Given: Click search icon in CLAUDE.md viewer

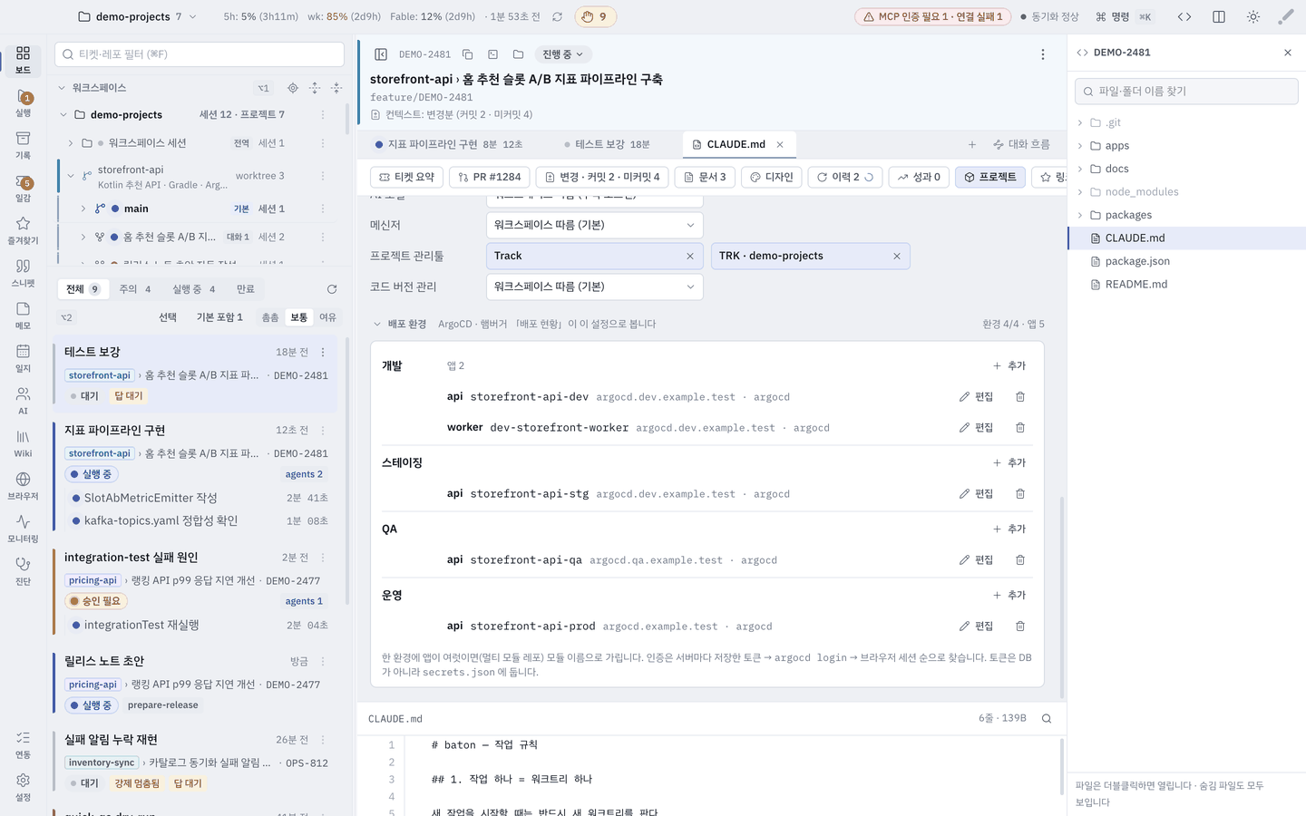Looking at the screenshot, I should pos(1047,718).
